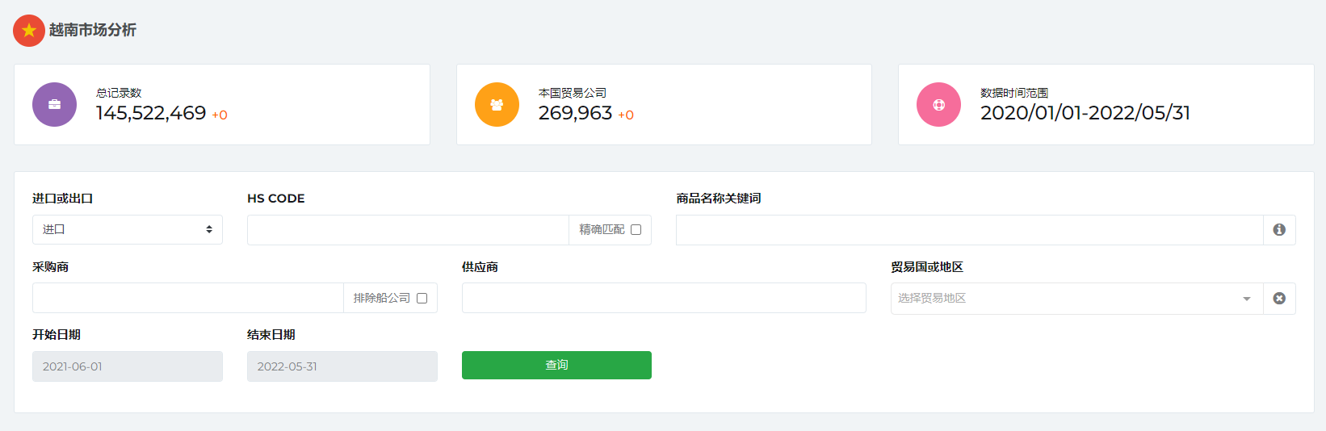The width and height of the screenshot is (1326, 431).
Task: Open the 开始日期 start date field
Action: click(x=127, y=366)
